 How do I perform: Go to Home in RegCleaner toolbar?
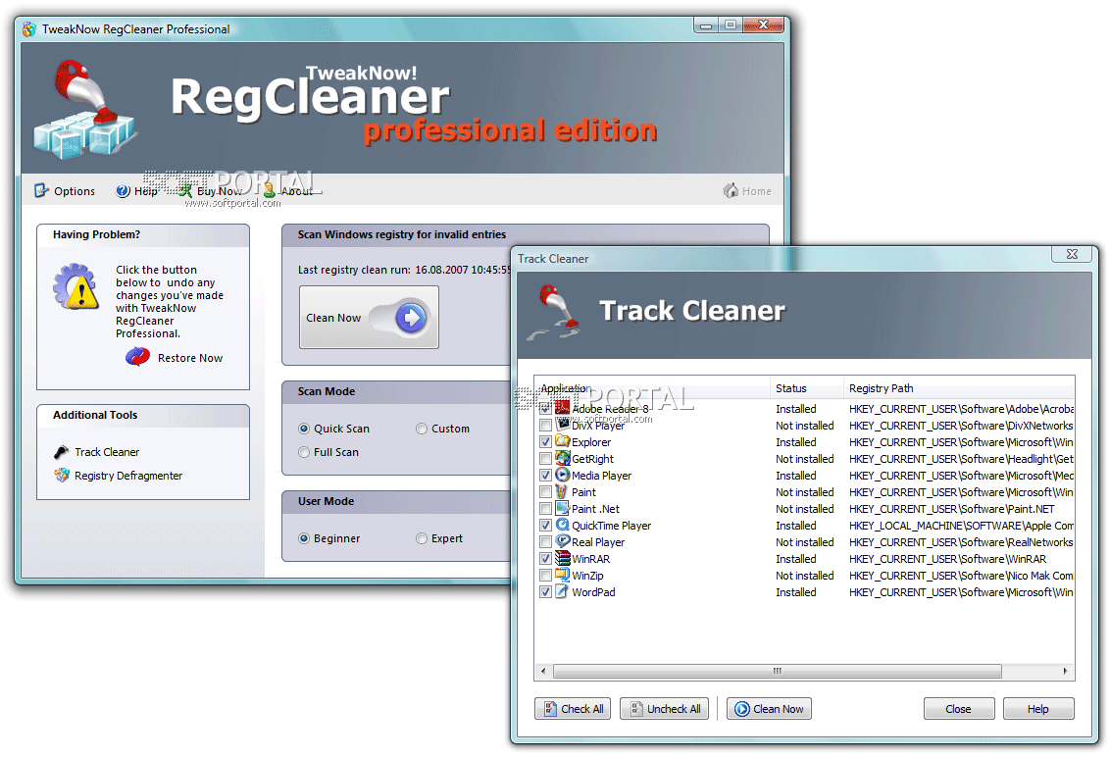[747, 191]
